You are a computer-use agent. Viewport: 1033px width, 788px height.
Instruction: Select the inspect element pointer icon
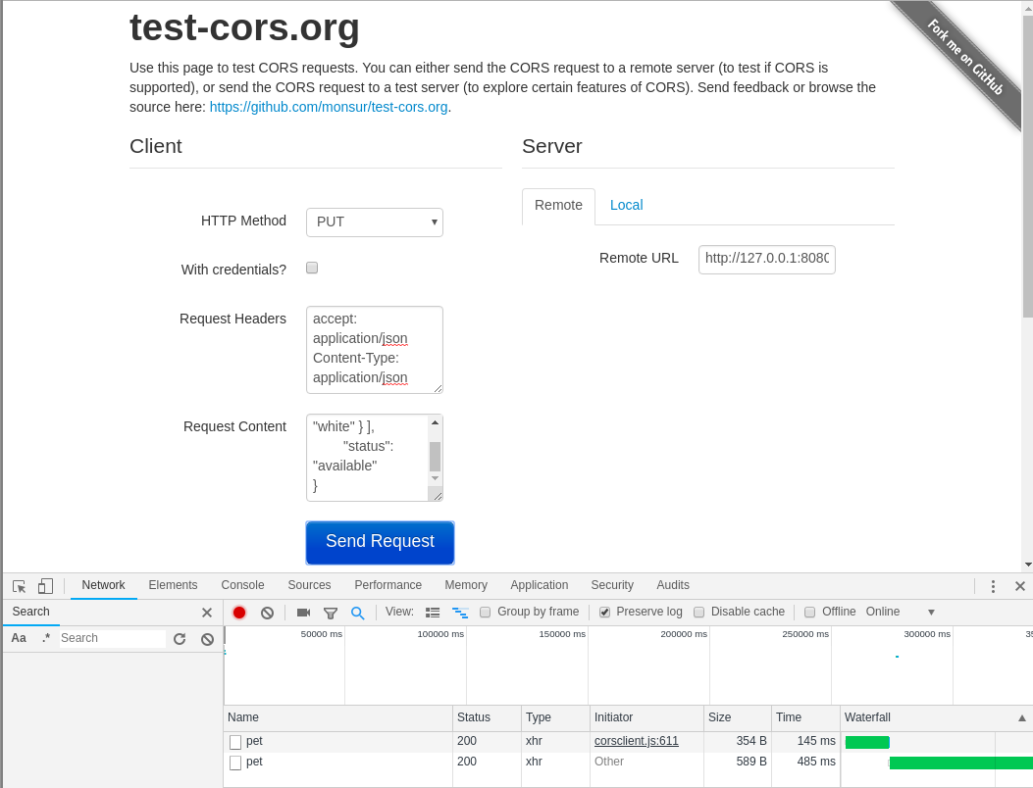point(19,586)
